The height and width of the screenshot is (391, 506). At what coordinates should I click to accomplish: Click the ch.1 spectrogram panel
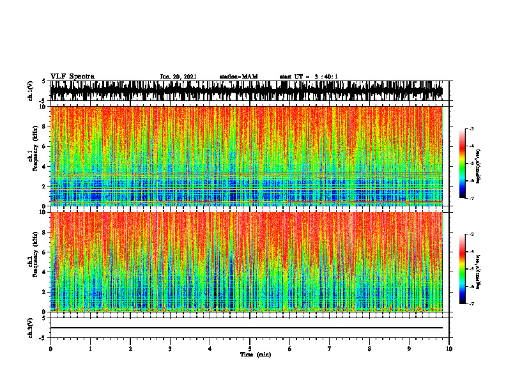[x=246, y=156]
